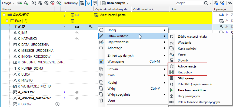Toggle the database settings column button
This screenshot has width=233, height=107.
pos(82,3)
